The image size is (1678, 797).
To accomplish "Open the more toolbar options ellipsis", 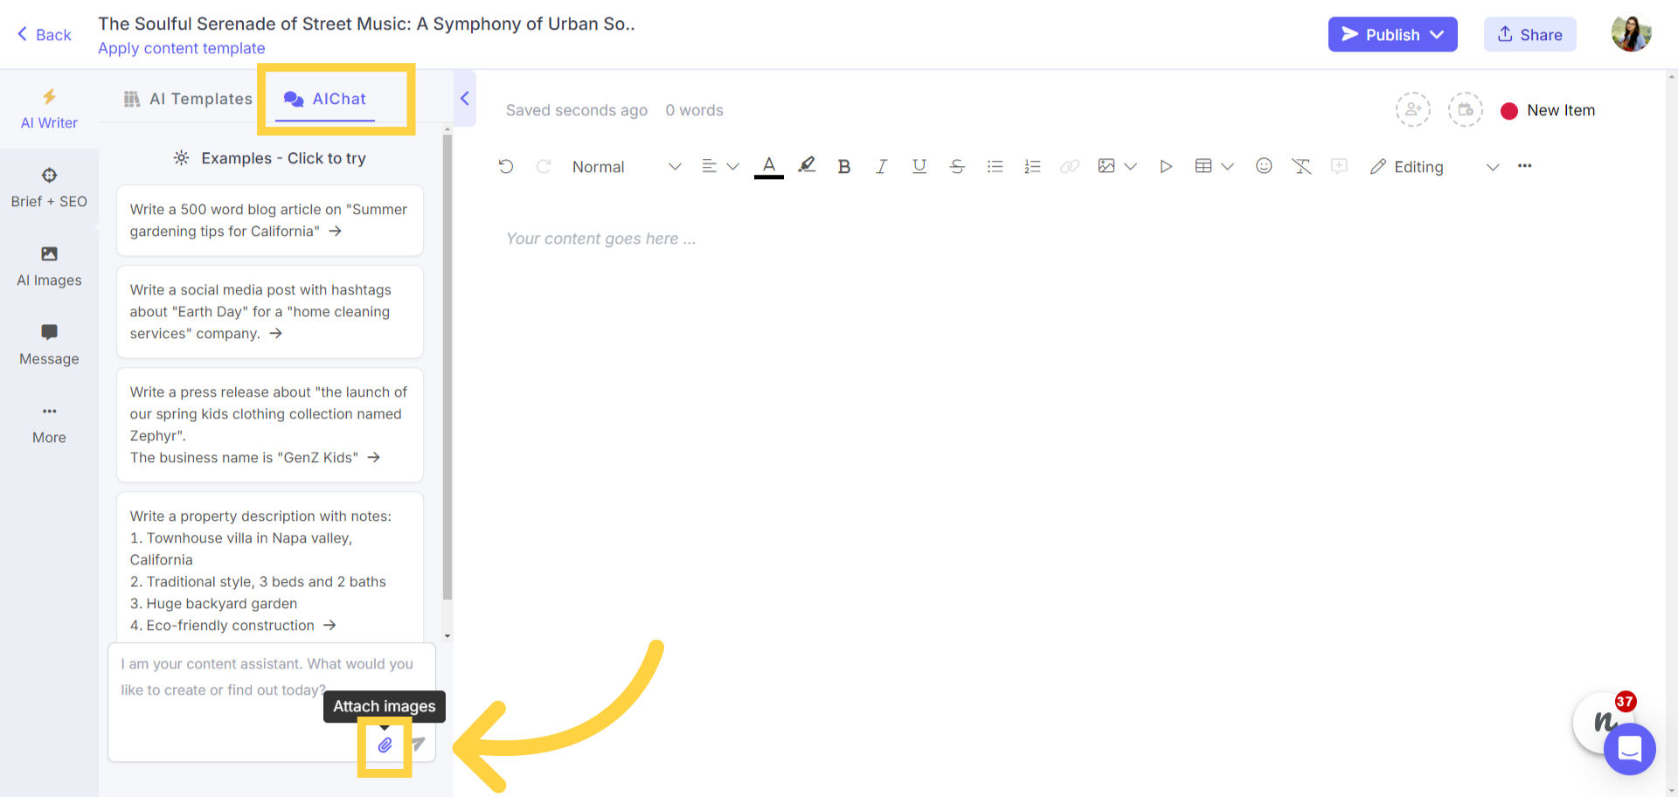I will click(1525, 166).
